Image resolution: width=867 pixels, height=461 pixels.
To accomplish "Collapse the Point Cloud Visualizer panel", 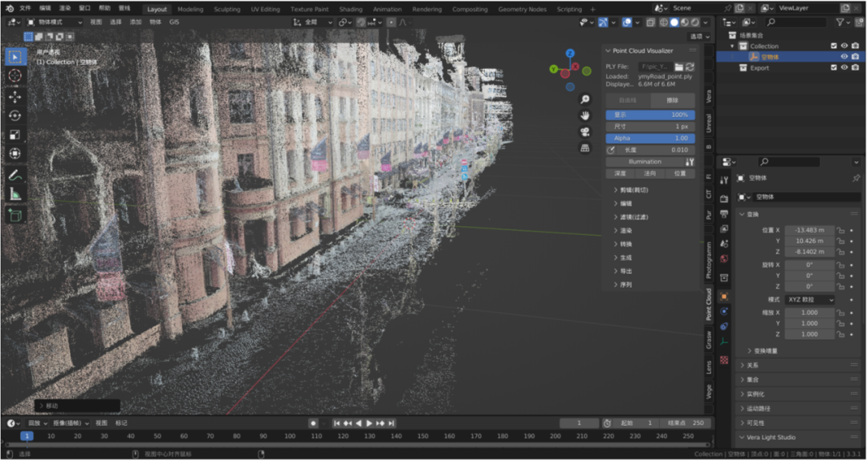I will tap(609, 51).
